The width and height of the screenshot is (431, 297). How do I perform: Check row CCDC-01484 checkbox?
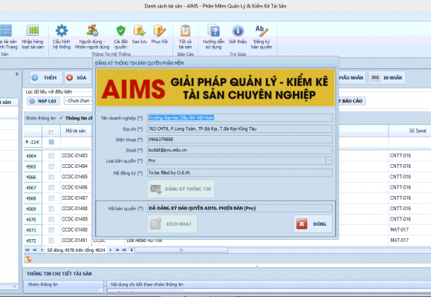[51, 166]
